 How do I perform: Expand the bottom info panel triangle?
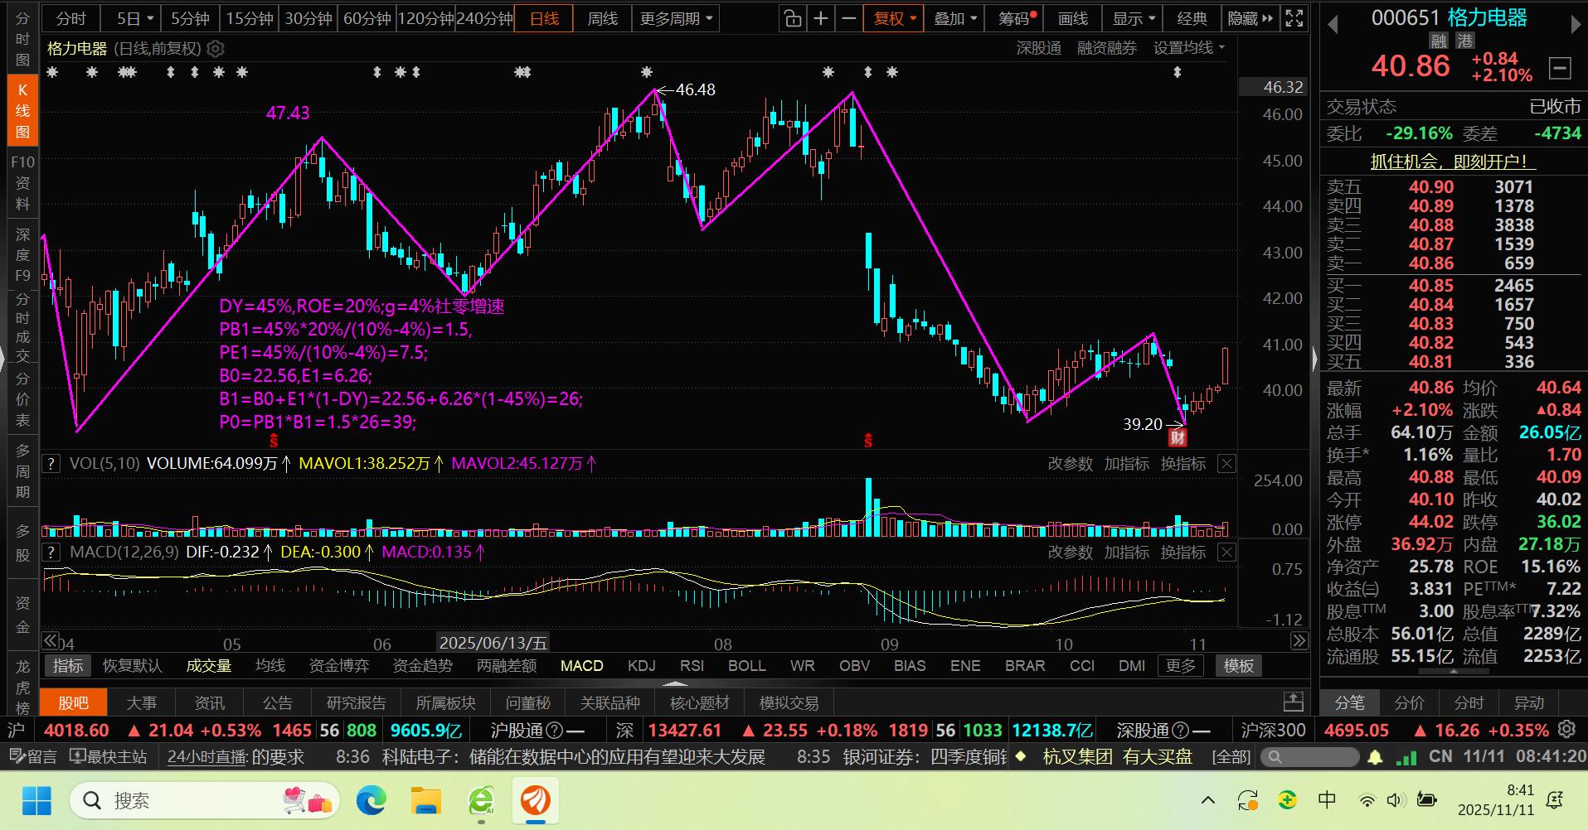676,684
